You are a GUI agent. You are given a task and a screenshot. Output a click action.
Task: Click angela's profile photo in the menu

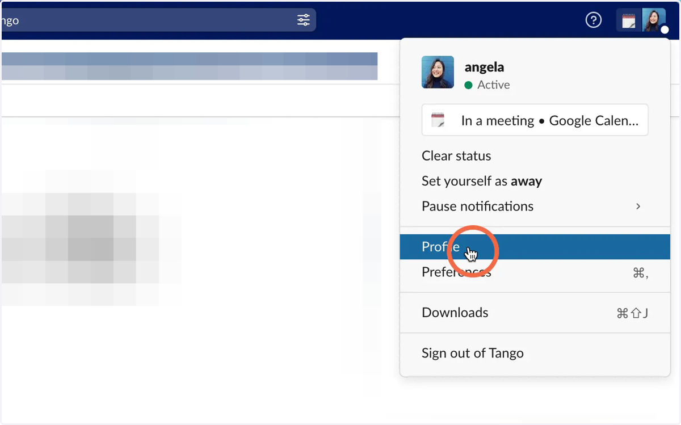[438, 72]
